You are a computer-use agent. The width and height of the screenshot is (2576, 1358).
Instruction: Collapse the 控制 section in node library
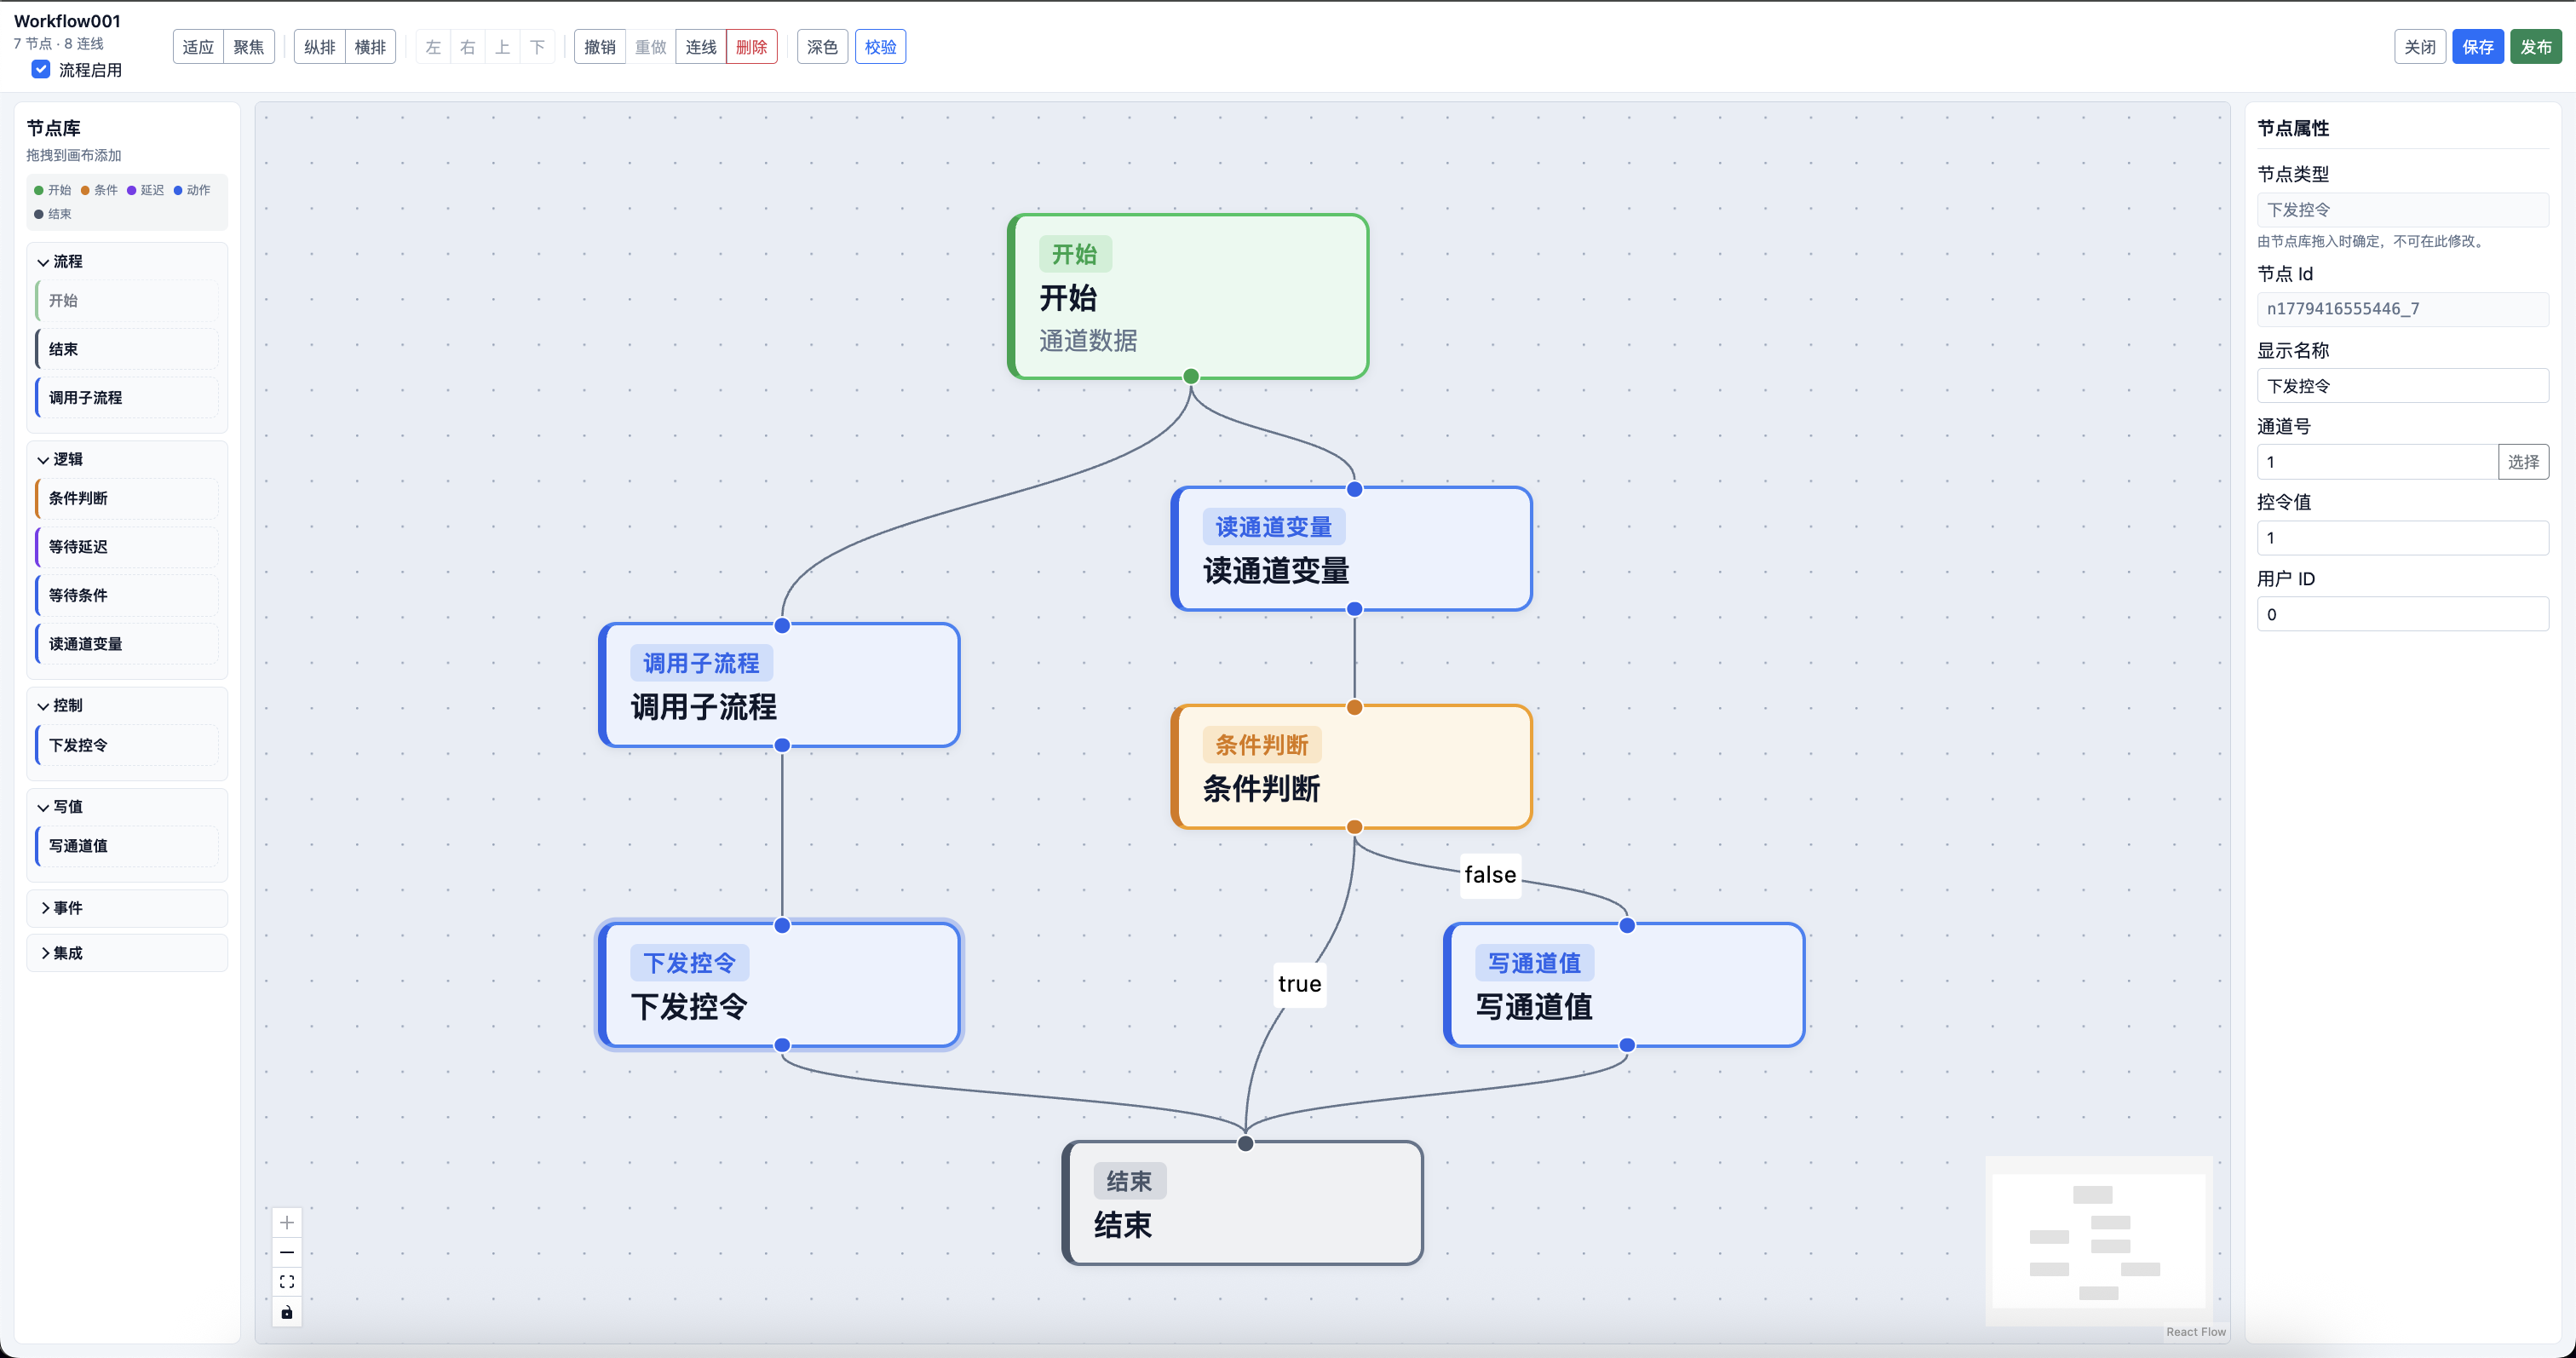128,705
